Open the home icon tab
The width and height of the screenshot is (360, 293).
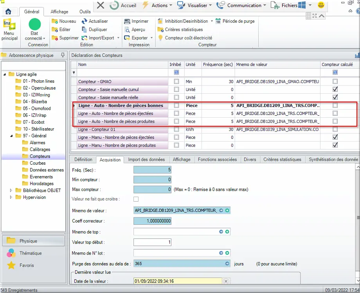pyautogui.click(x=8, y=11)
